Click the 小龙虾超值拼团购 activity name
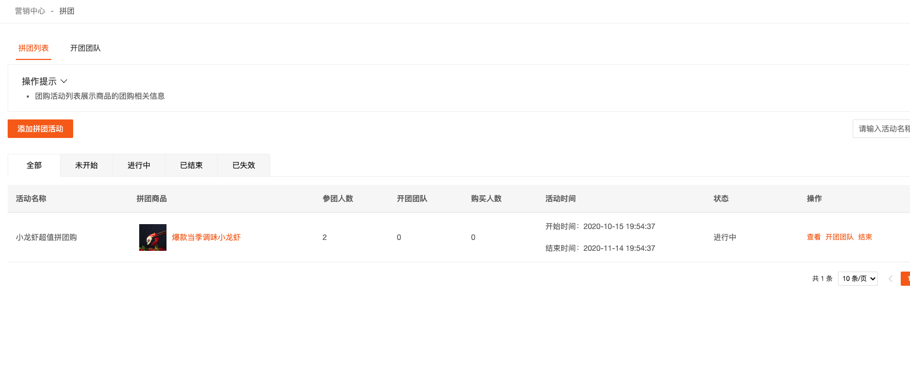The width and height of the screenshot is (910, 385). tap(46, 237)
